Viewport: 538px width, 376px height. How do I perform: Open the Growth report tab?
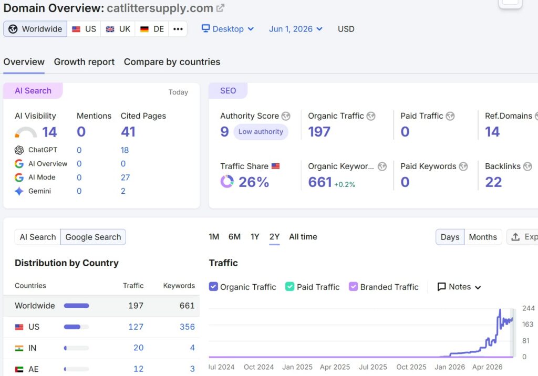84,62
